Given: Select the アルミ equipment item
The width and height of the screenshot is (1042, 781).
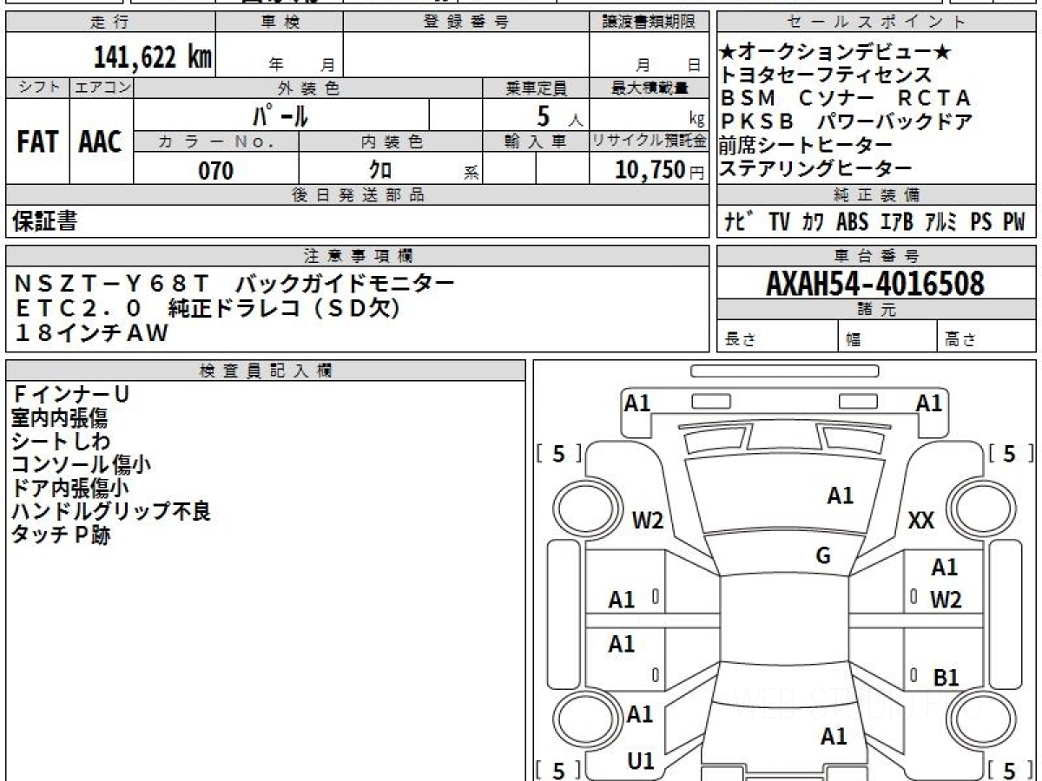Looking at the screenshot, I should point(940,222).
